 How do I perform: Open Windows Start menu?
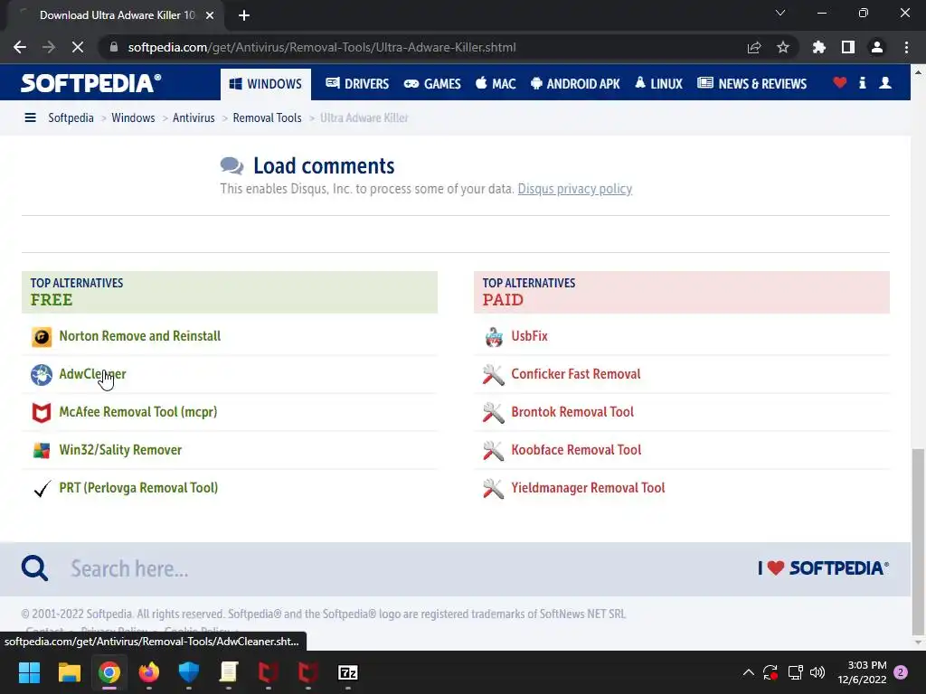pos(29,672)
